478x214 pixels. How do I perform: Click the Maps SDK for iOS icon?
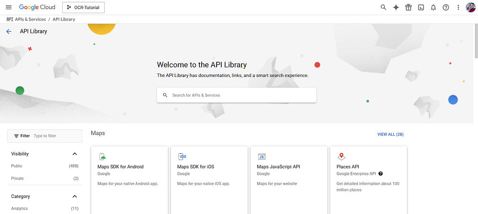tap(182, 157)
